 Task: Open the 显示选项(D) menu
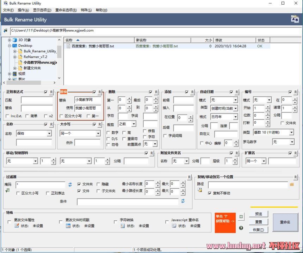tap(42, 10)
